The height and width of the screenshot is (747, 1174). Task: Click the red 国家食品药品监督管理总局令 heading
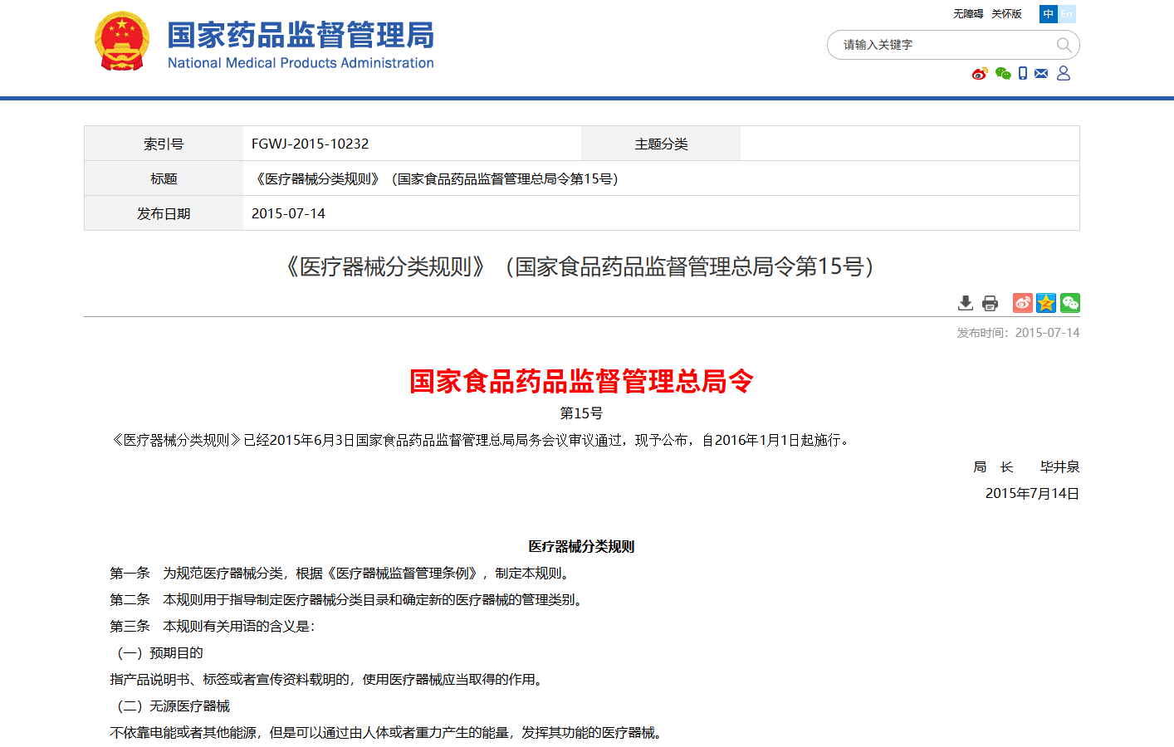tap(581, 381)
